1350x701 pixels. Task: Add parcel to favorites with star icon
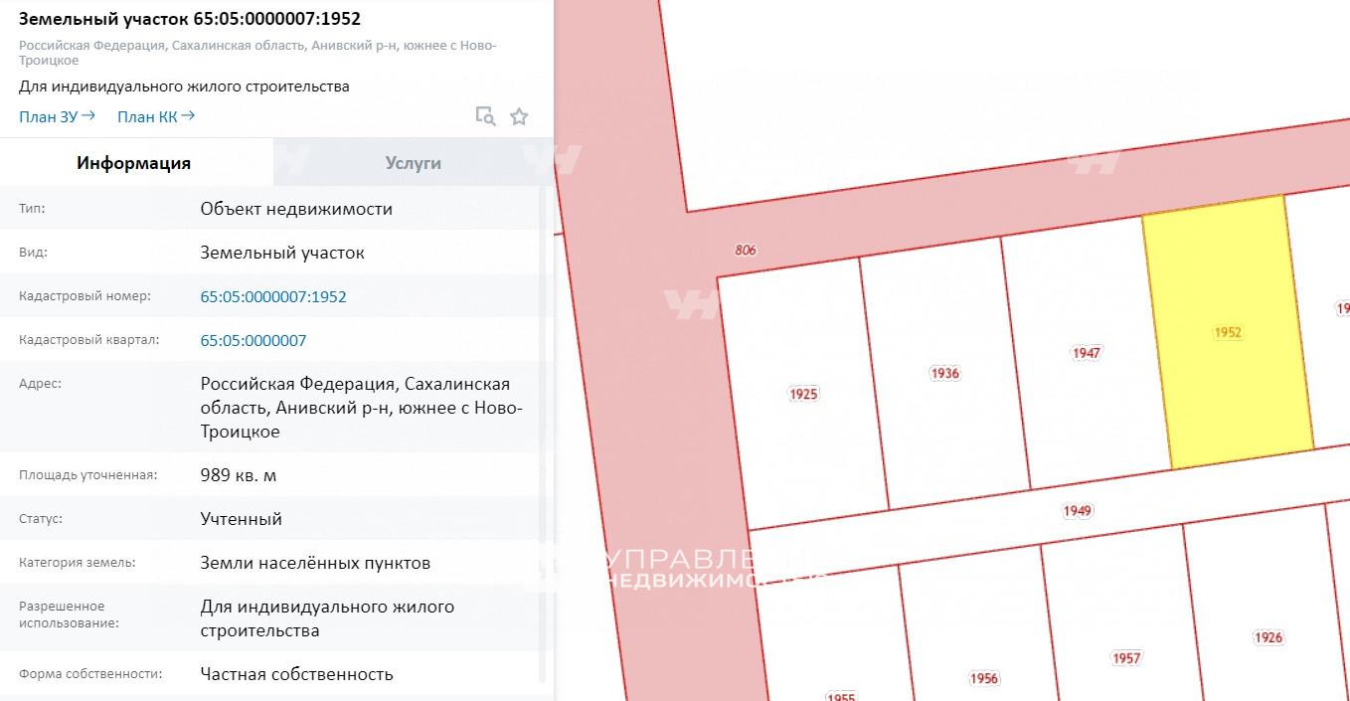pyautogui.click(x=519, y=116)
